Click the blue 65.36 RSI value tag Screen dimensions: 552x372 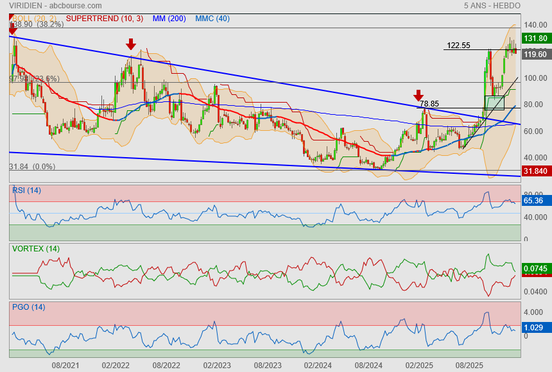pyautogui.click(x=534, y=201)
